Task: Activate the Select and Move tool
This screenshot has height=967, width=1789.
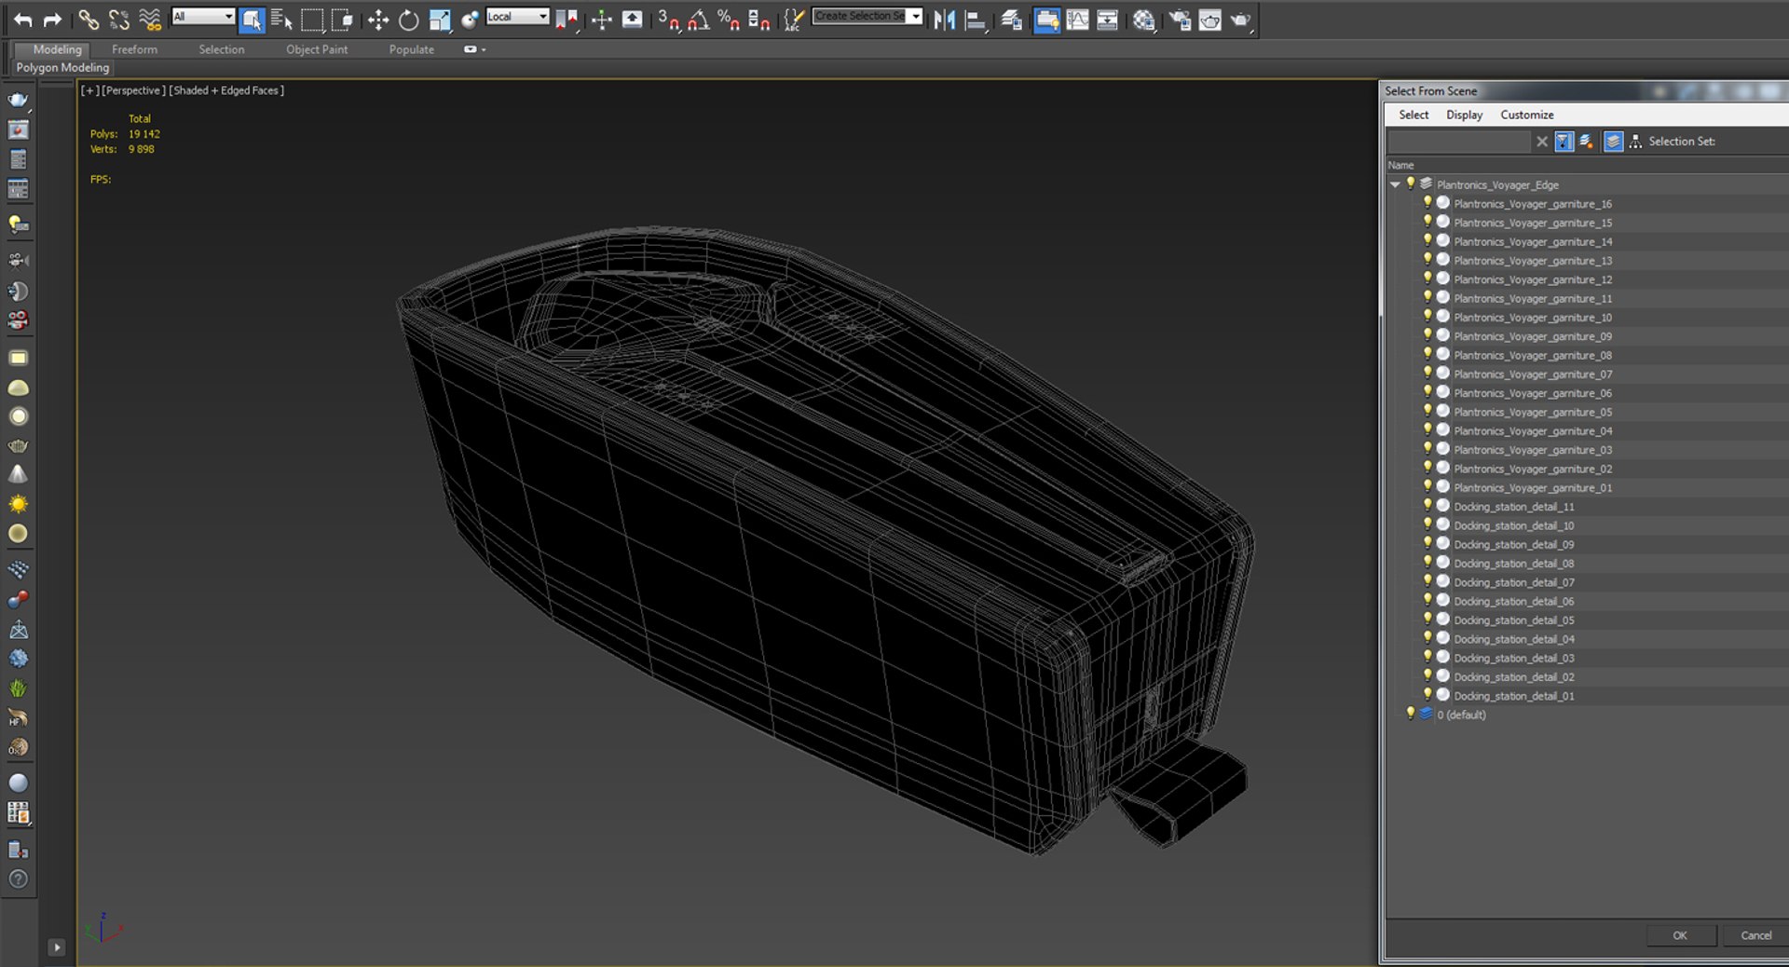Action: [378, 20]
